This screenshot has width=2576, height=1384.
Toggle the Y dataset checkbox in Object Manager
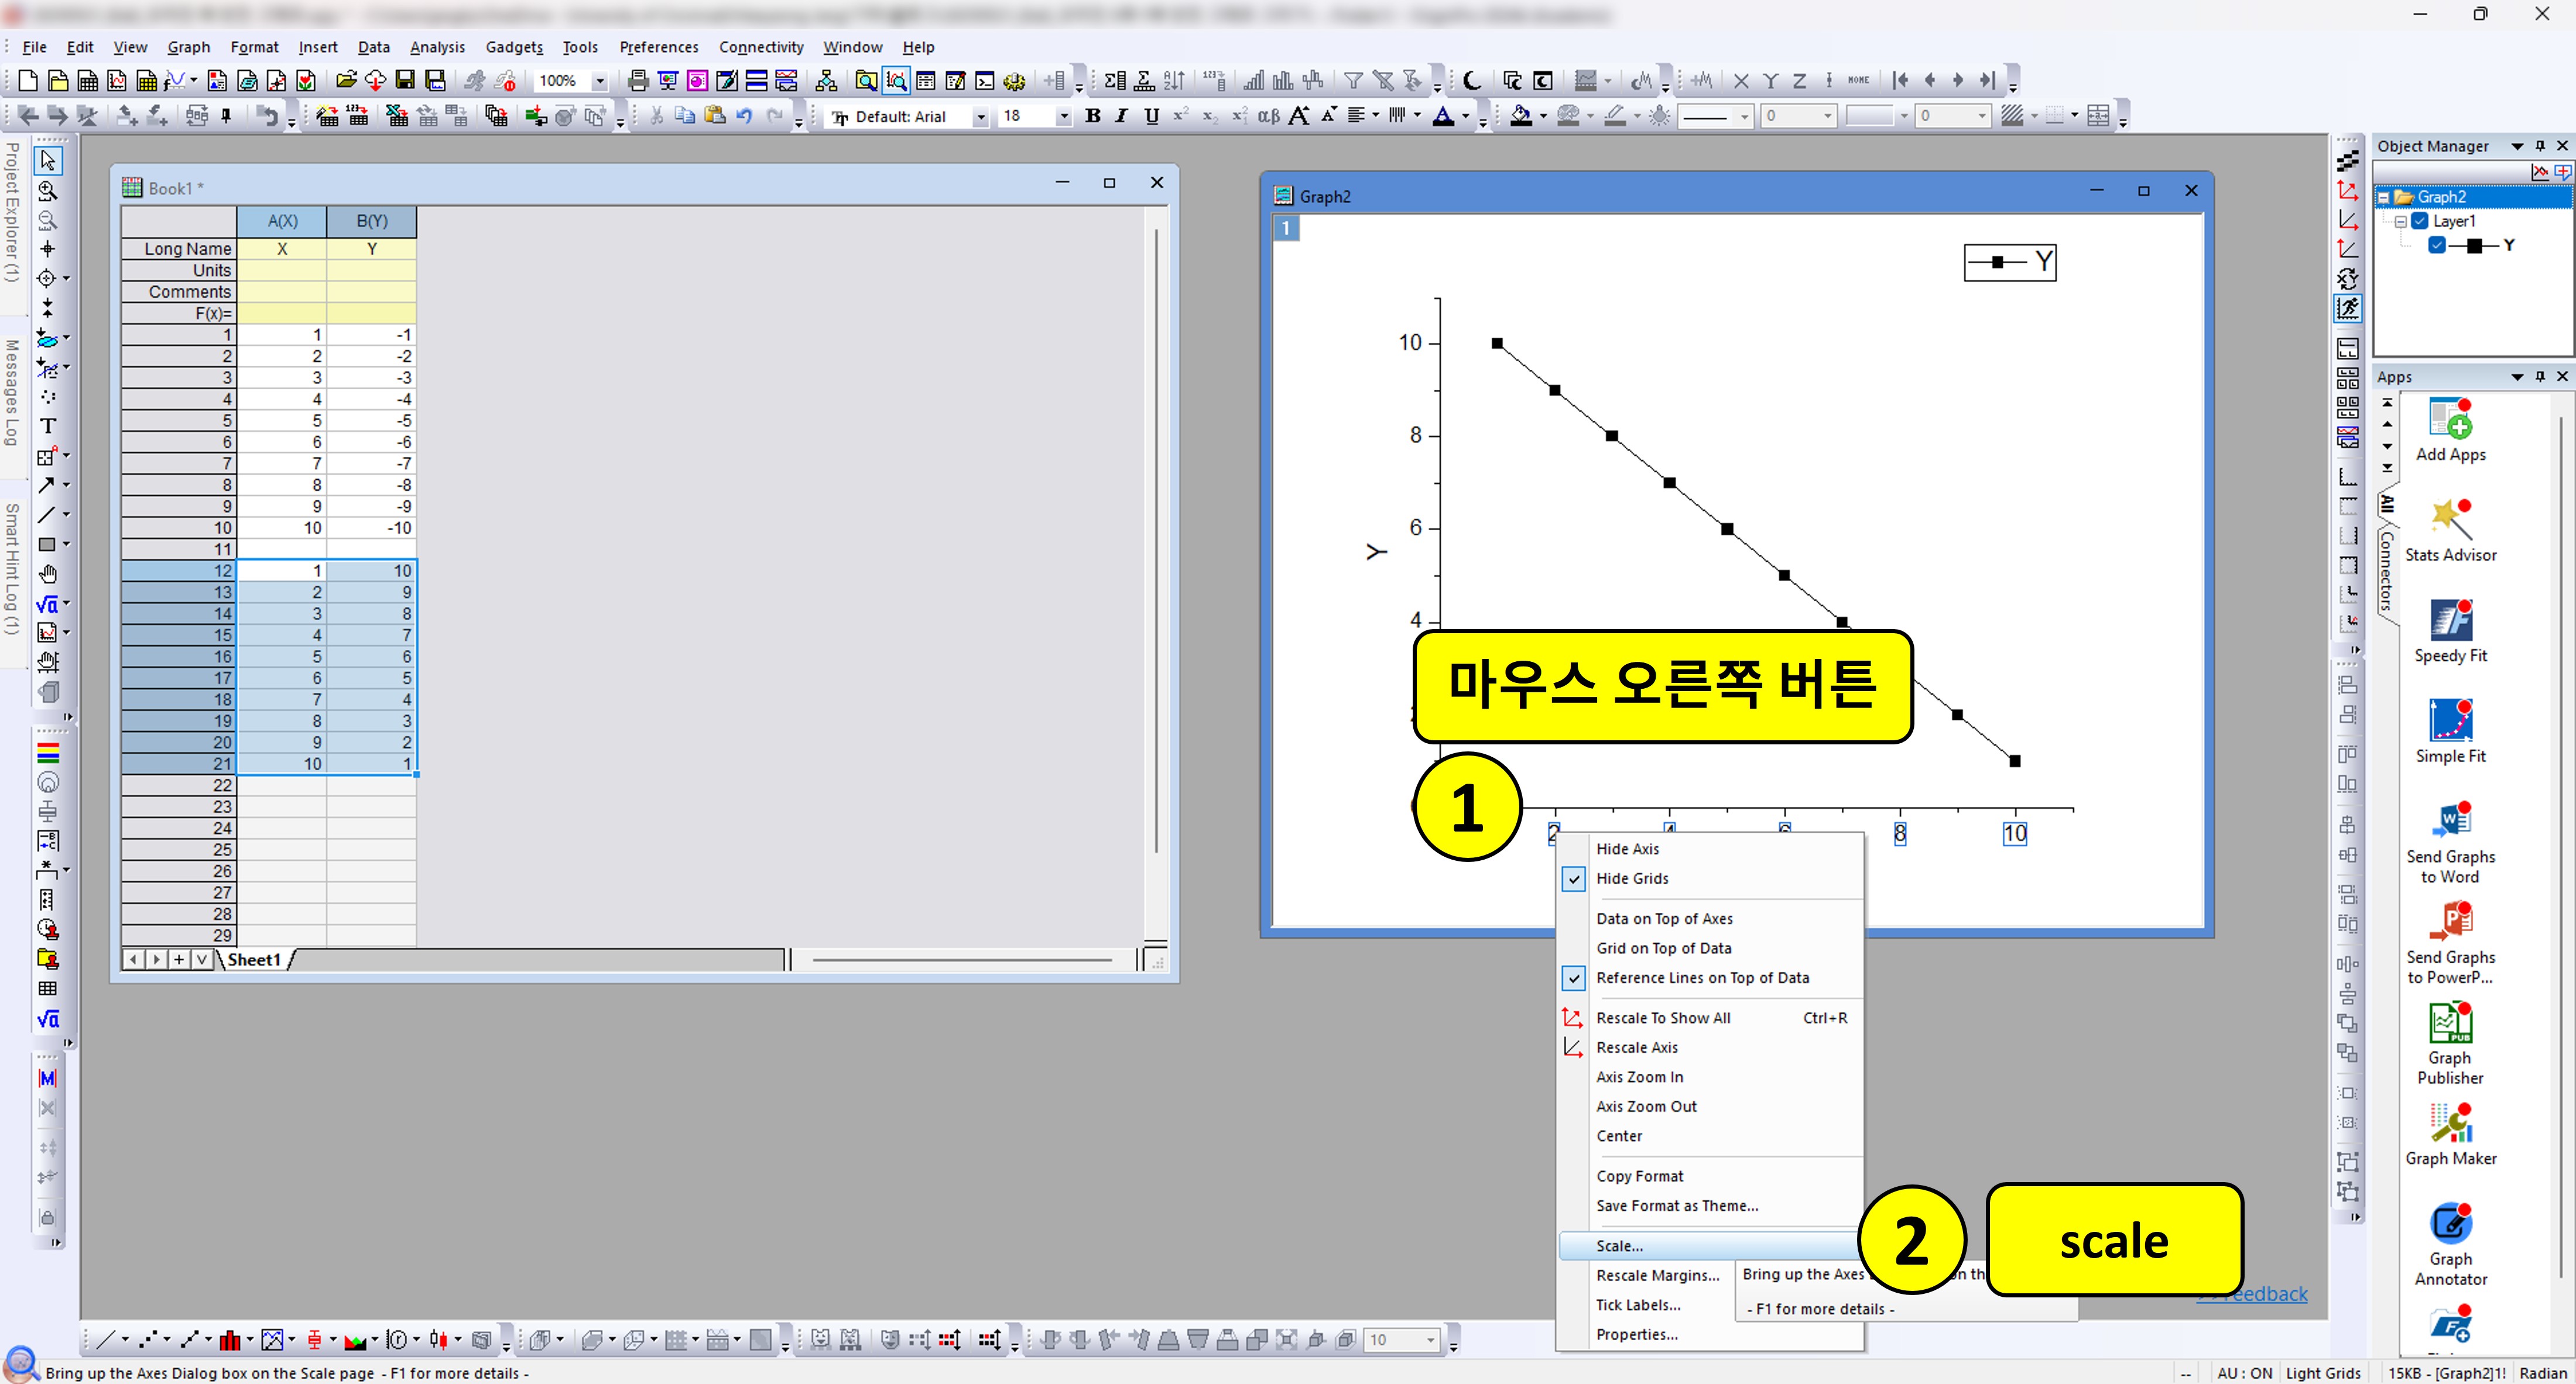[2436, 245]
